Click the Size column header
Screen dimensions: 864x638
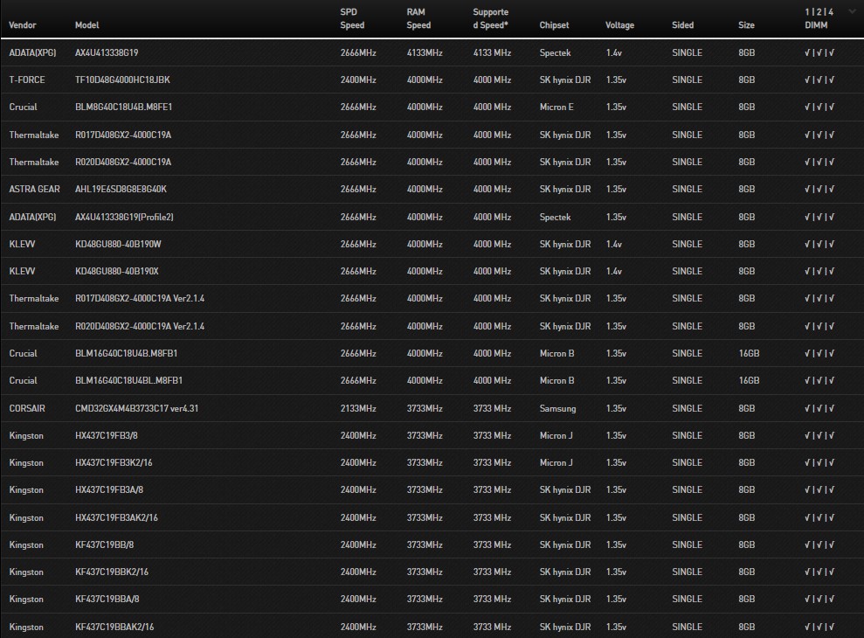pos(747,25)
